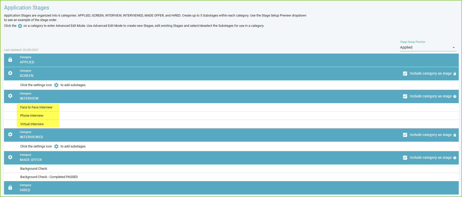
Task: Select the Virtual Interview substage
Action: click(x=32, y=124)
